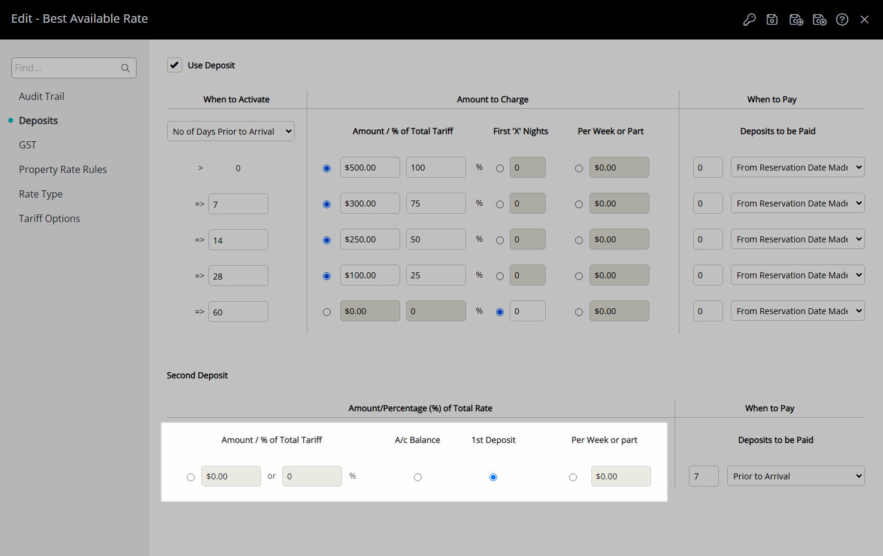
Task: Select Amount radio in the $250.00 row
Action: pos(326,240)
